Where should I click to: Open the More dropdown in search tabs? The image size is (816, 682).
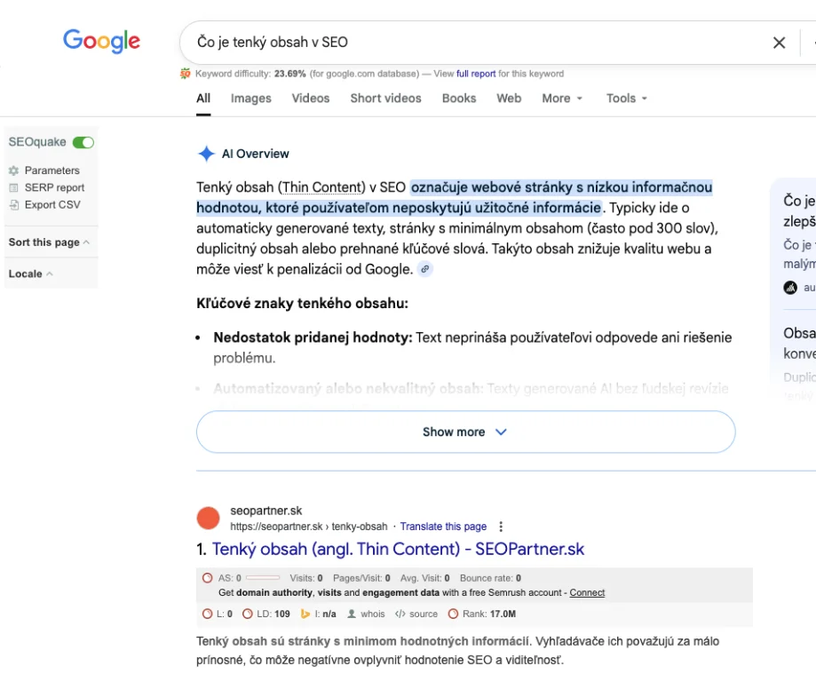pos(562,99)
